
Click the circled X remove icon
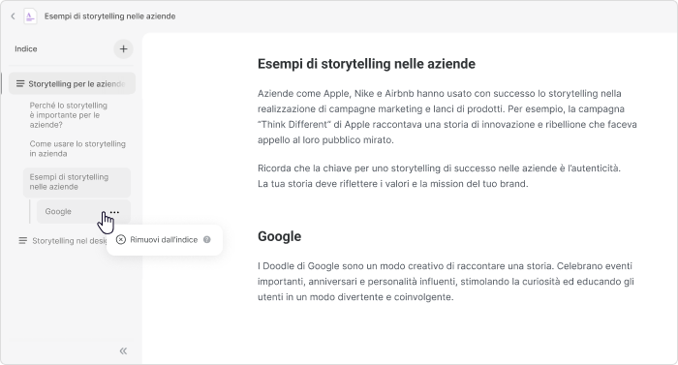click(x=121, y=239)
